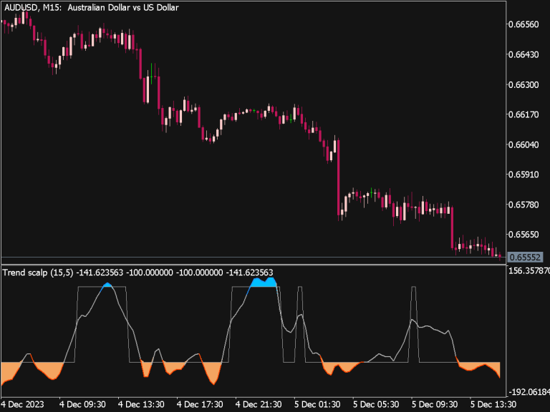Click the 5 Dec 13:30 time label
This screenshot has height=412, width=550.
pos(493,404)
